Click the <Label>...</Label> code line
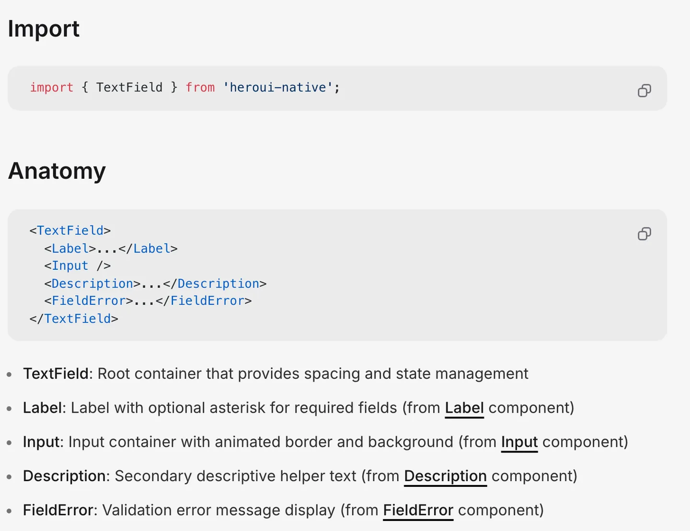This screenshot has height=531, width=690. coord(111,248)
